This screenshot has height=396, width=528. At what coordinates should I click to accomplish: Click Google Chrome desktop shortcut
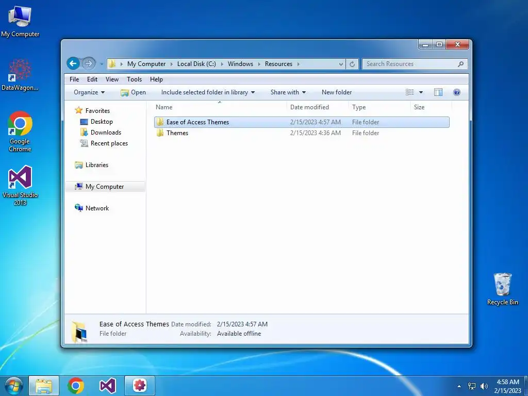20,131
